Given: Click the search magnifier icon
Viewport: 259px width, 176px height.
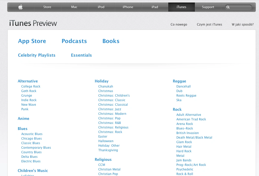Looking at the screenshot, I should (x=228, y=7).
